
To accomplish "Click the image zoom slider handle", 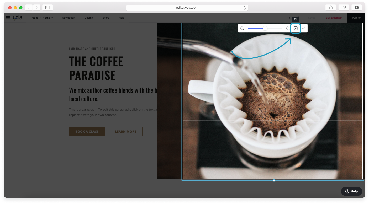I will coord(265,28).
